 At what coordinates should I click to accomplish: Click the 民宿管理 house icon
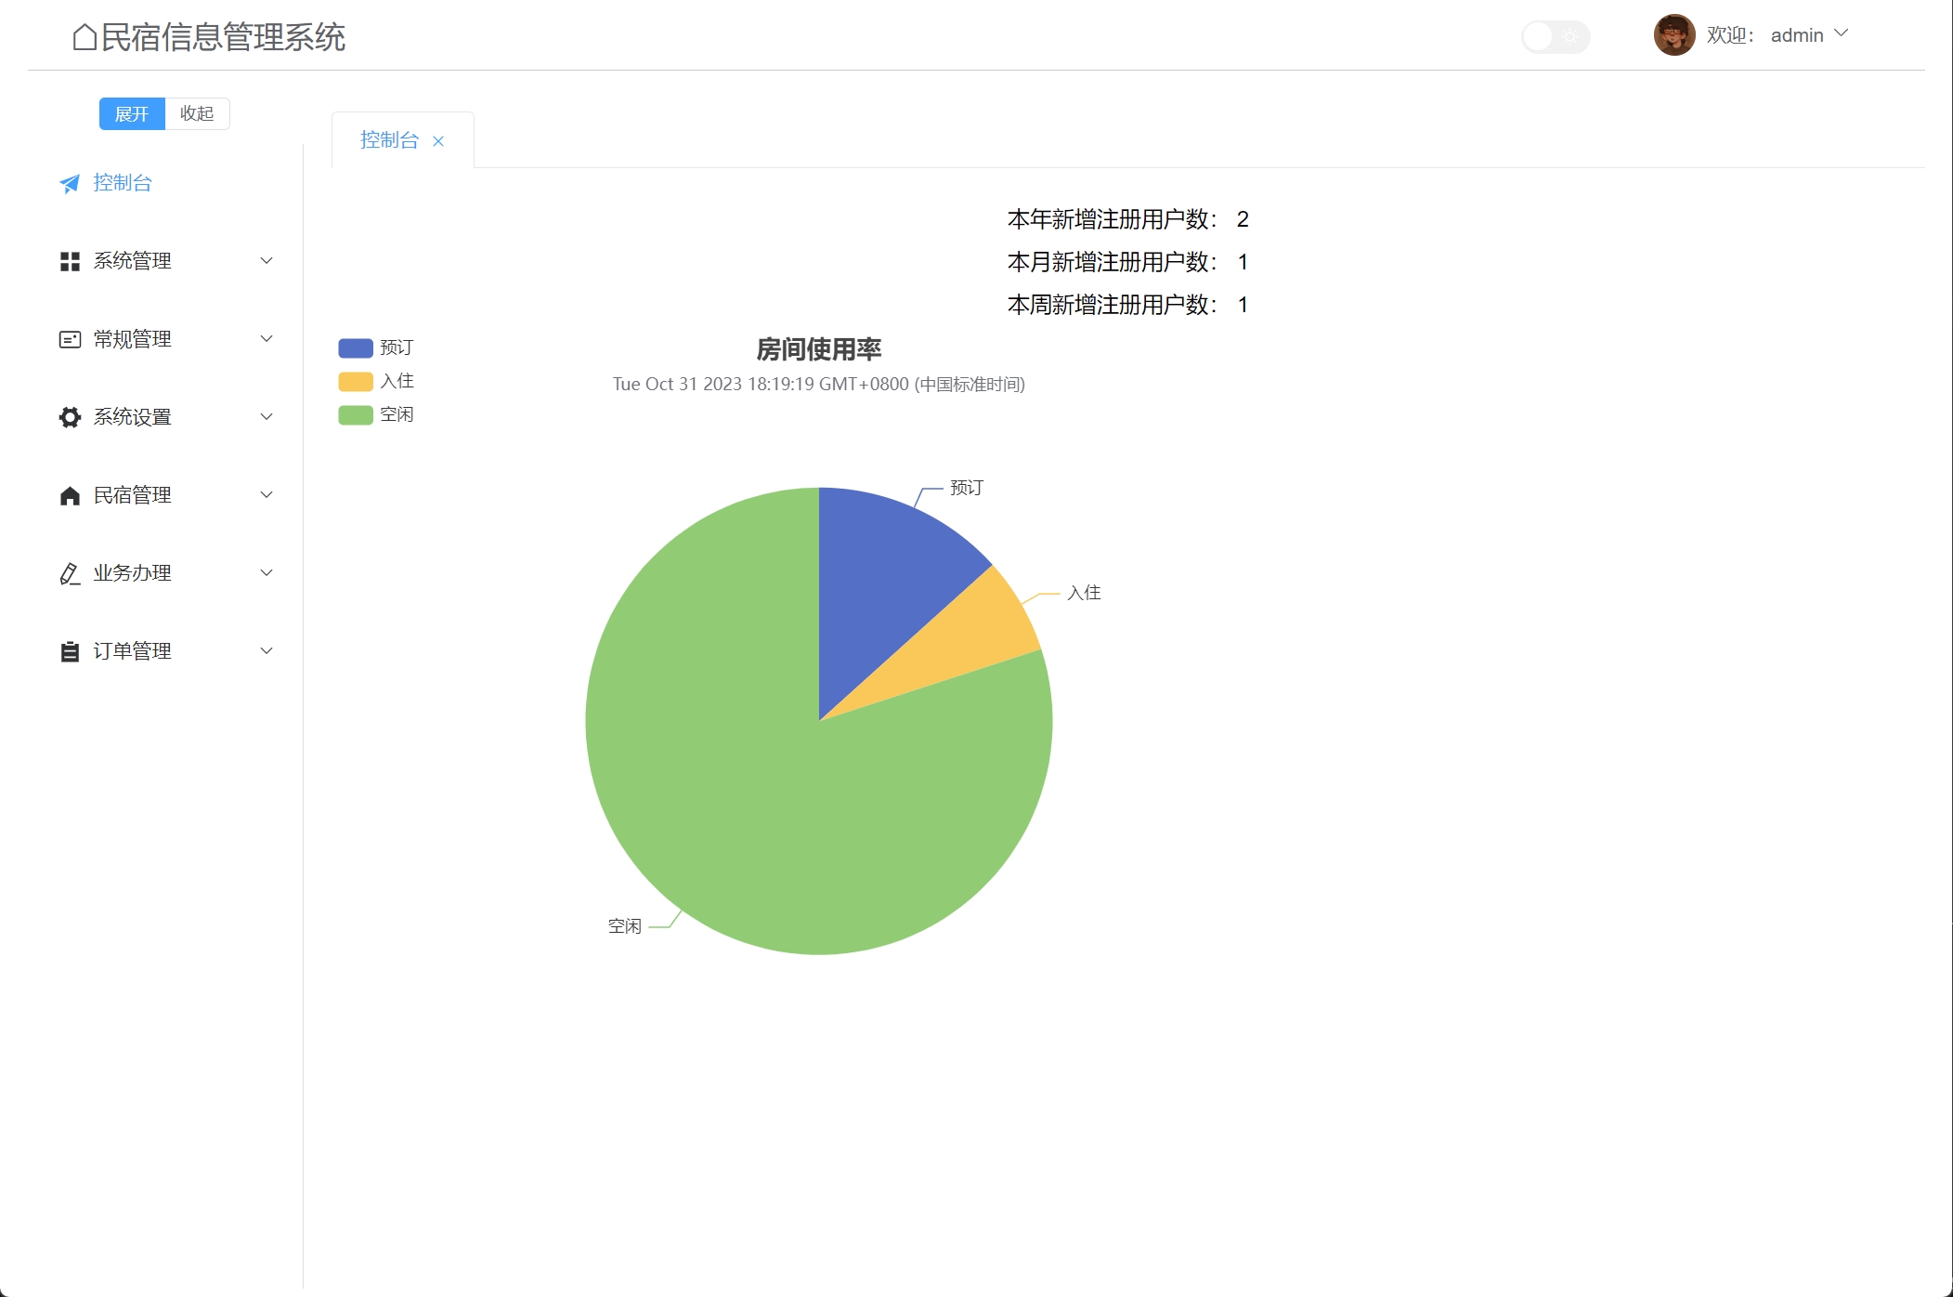pyautogui.click(x=70, y=496)
